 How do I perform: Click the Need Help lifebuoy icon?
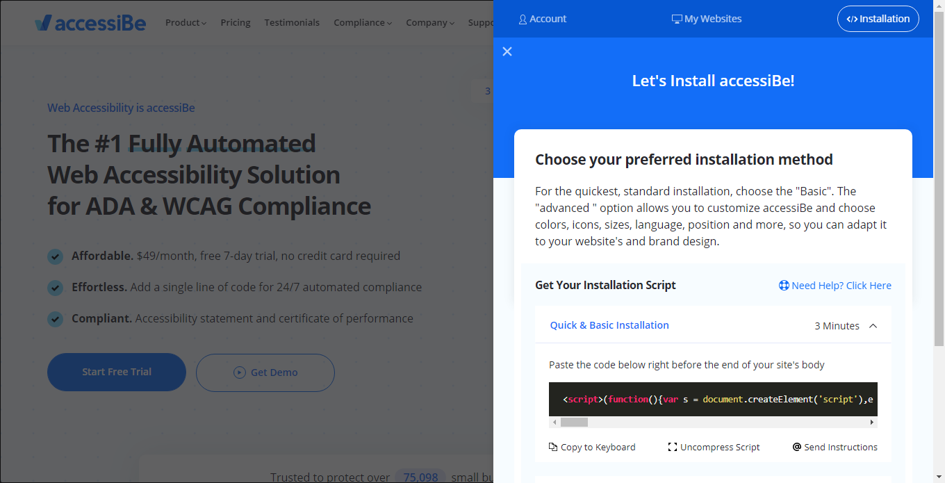pos(784,286)
